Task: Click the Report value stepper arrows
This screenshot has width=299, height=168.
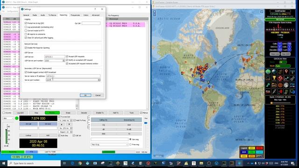Action: 71,132
